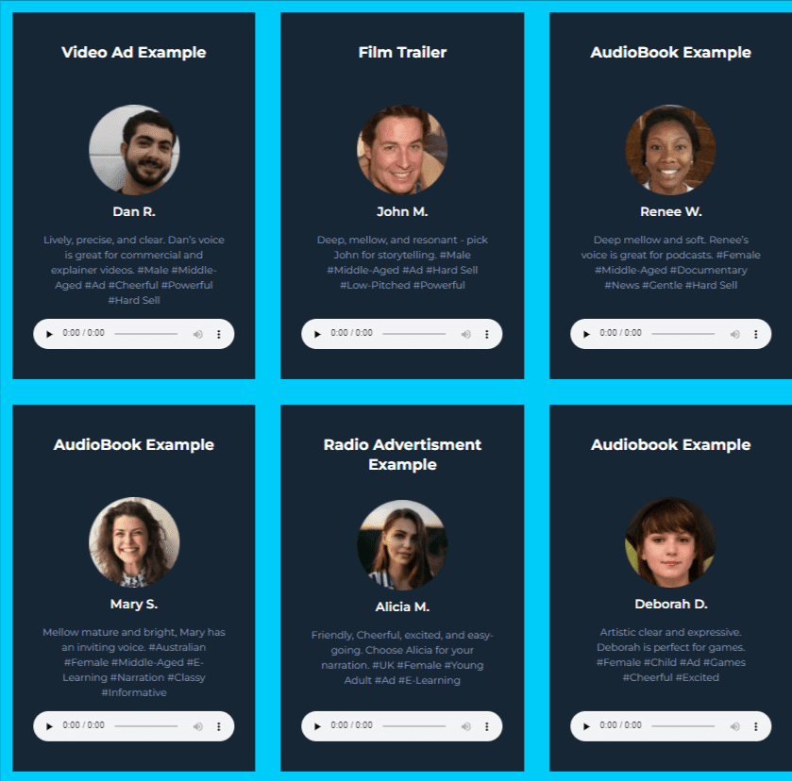Viewport: 792px width, 781px height.
Task: Play Alicia M.'s radio advertisement audio
Action: [x=317, y=726]
